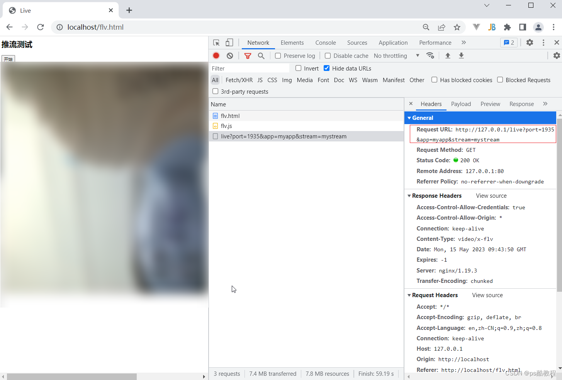The width and height of the screenshot is (562, 380).
Task: Uncheck Hide data URLs
Action: point(326,68)
